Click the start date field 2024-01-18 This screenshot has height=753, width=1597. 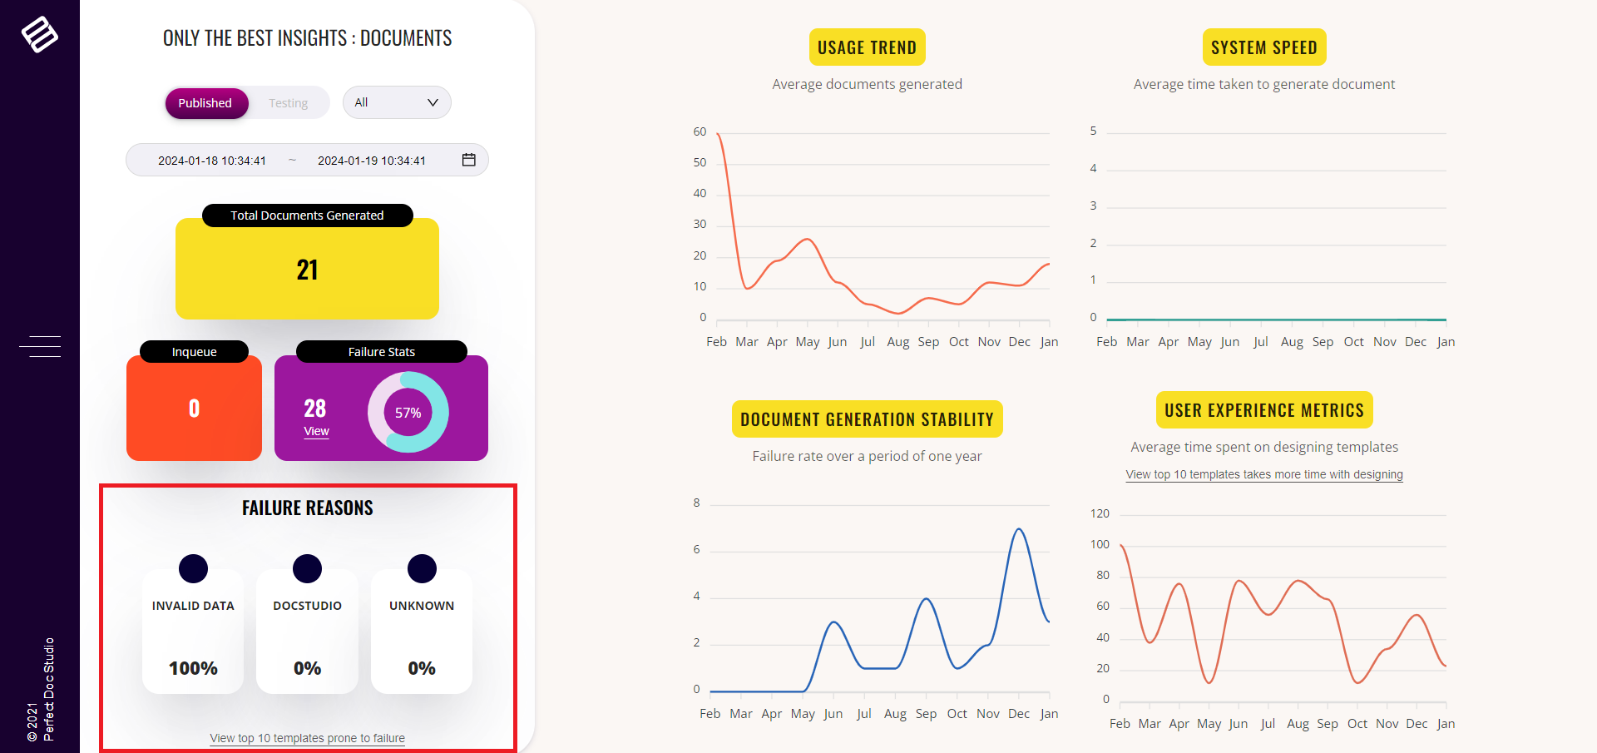pos(212,161)
